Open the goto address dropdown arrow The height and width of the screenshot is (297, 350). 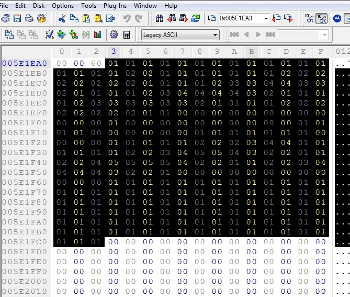point(266,18)
